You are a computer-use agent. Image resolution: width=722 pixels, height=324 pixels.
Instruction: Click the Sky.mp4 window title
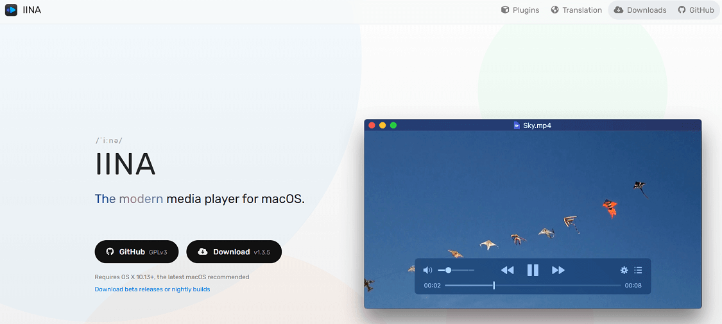pos(537,126)
